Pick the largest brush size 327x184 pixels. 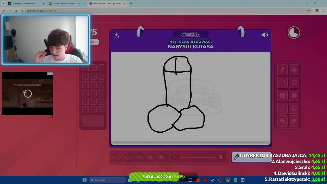pos(161,157)
